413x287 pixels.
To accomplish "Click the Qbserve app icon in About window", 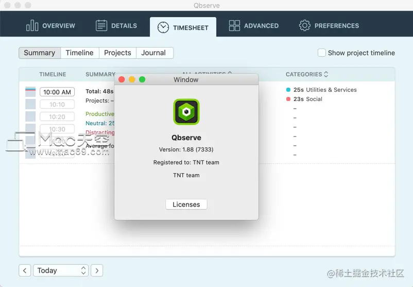I will (x=186, y=112).
